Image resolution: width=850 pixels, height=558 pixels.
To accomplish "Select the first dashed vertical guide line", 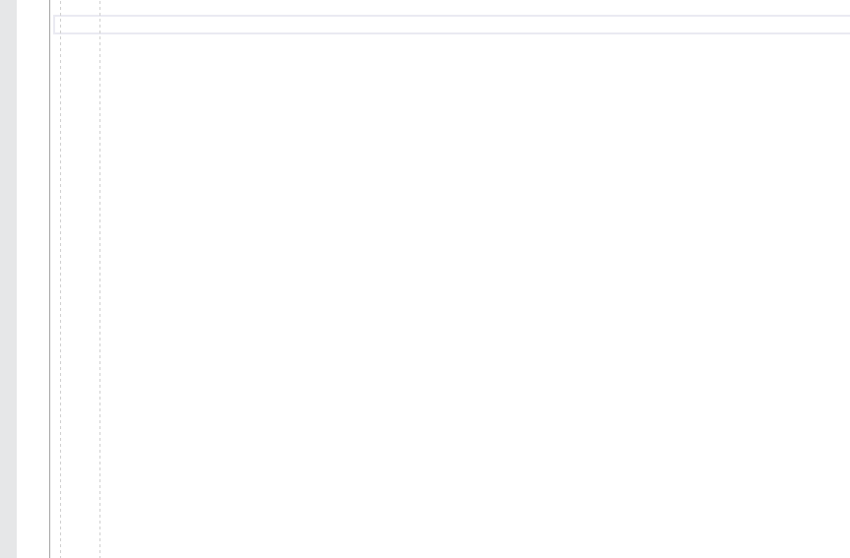I will click(61, 279).
